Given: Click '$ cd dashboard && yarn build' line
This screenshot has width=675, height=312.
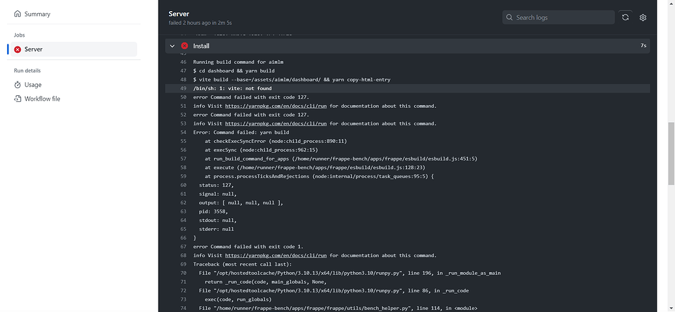Looking at the screenshot, I should coord(233,70).
